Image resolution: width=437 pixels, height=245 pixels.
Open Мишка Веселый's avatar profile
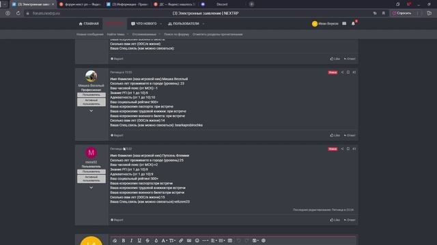pyautogui.click(x=91, y=76)
